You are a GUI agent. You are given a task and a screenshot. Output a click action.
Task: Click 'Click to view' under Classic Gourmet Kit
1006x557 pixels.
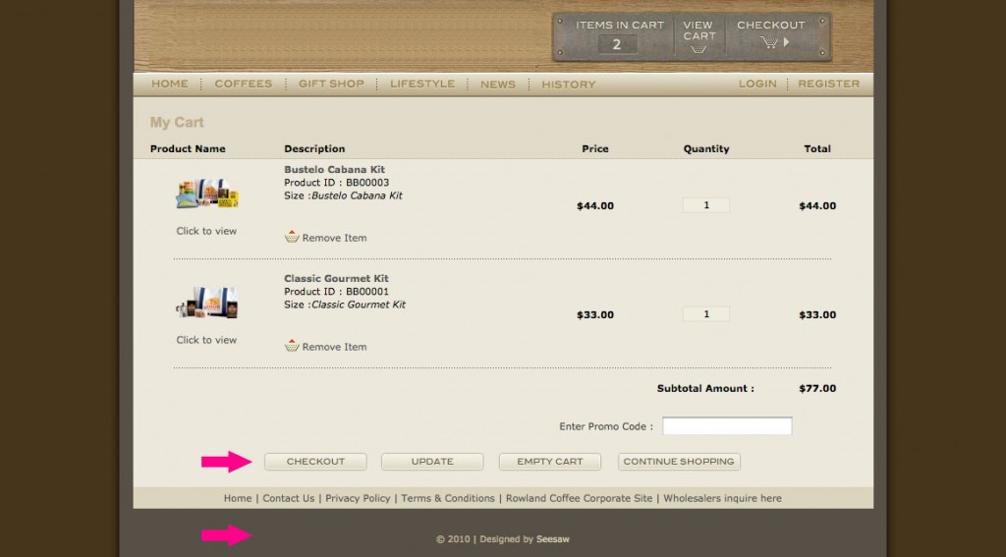[206, 340]
